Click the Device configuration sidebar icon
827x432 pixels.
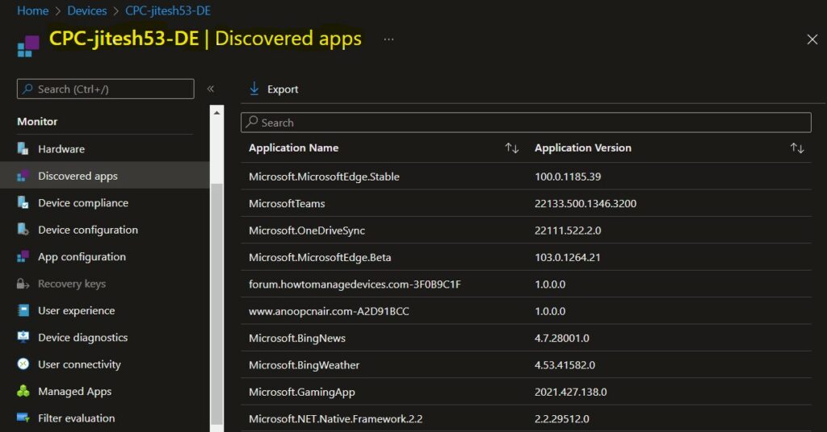tap(23, 230)
